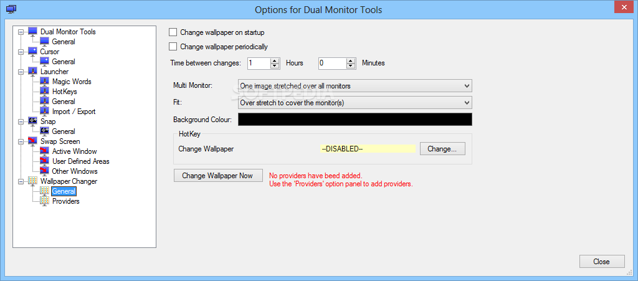Click Change Wallpaper Now button

click(x=218, y=176)
